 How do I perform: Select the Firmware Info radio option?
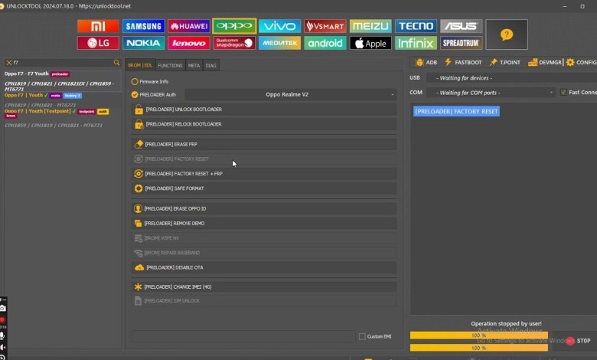coord(135,81)
